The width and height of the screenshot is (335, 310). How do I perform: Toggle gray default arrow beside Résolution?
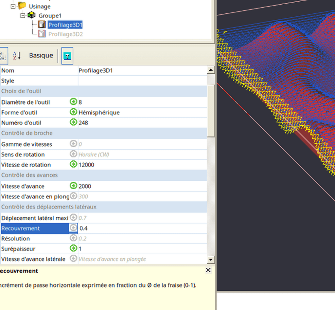tap(73, 238)
